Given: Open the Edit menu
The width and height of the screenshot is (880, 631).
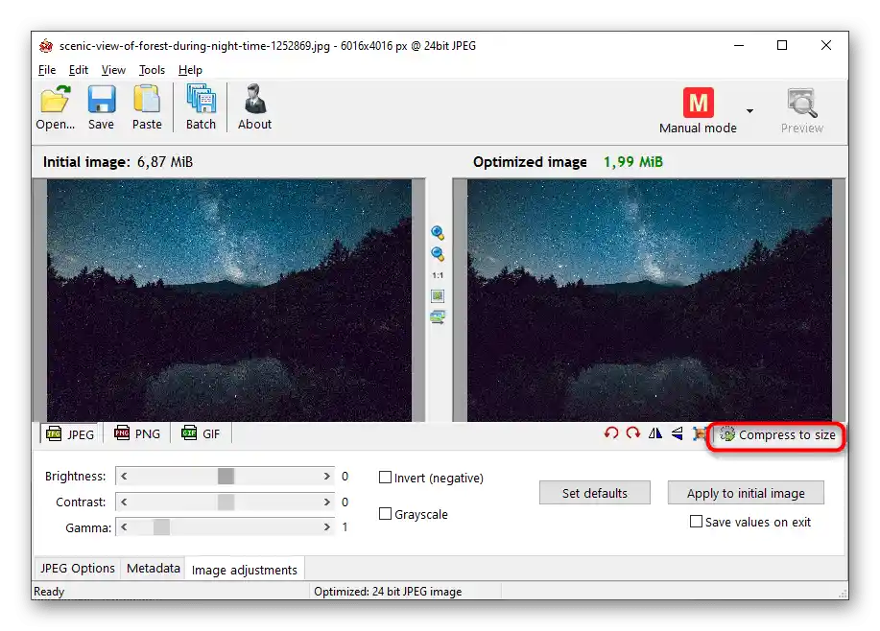Looking at the screenshot, I should (79, 70).
